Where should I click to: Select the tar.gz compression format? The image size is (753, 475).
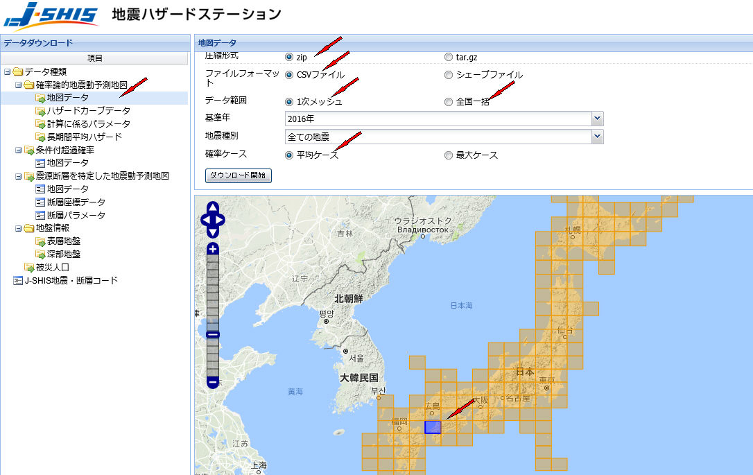[449, 57]
